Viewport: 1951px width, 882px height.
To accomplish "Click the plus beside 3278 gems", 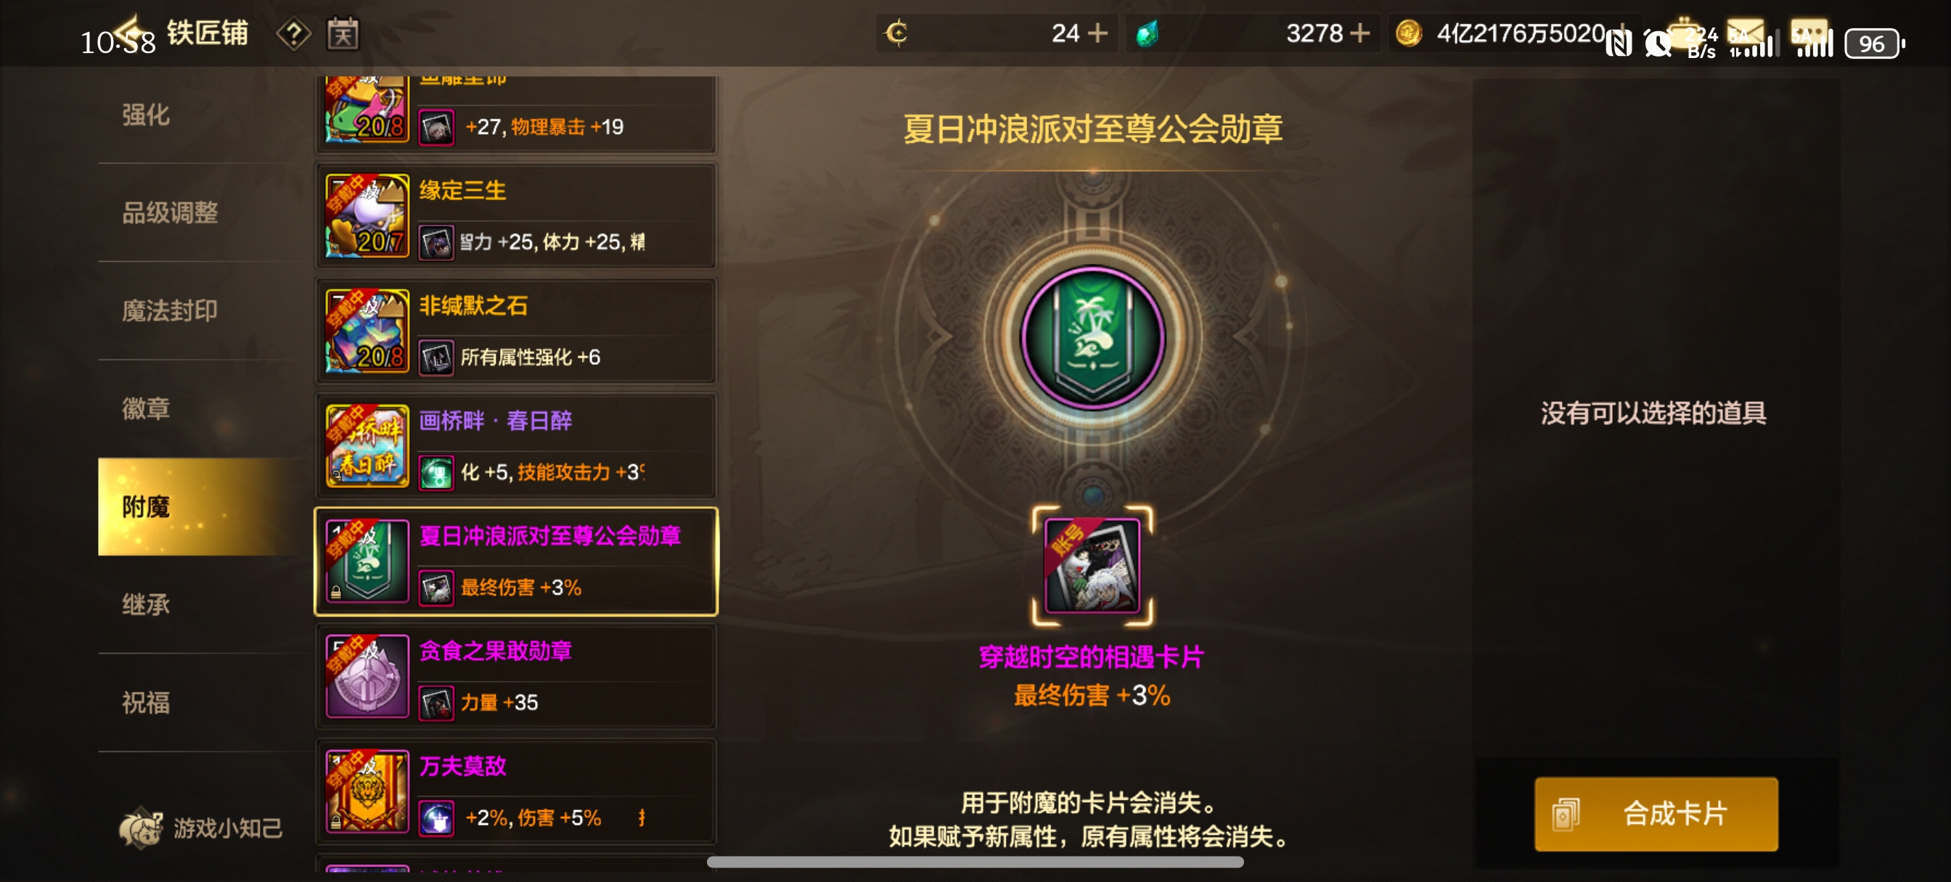I will 1360,33.
